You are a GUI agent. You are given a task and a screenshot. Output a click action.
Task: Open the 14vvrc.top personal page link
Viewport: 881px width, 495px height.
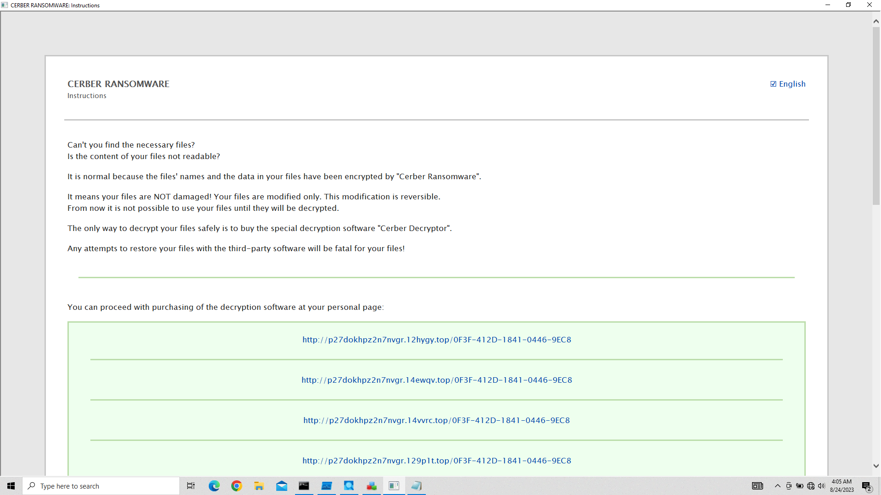(437, 420)
